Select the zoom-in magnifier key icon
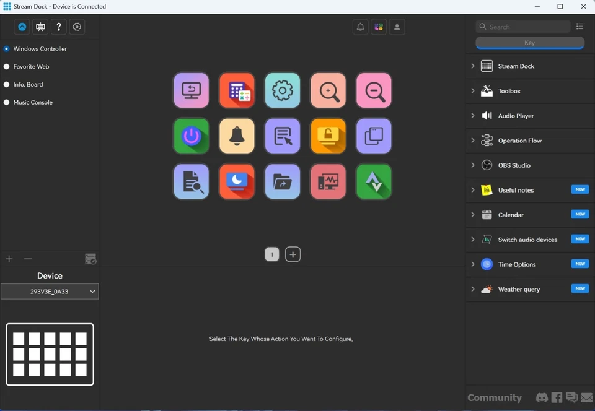The width and height of the screenshot is (595, 411). point(328,90)
